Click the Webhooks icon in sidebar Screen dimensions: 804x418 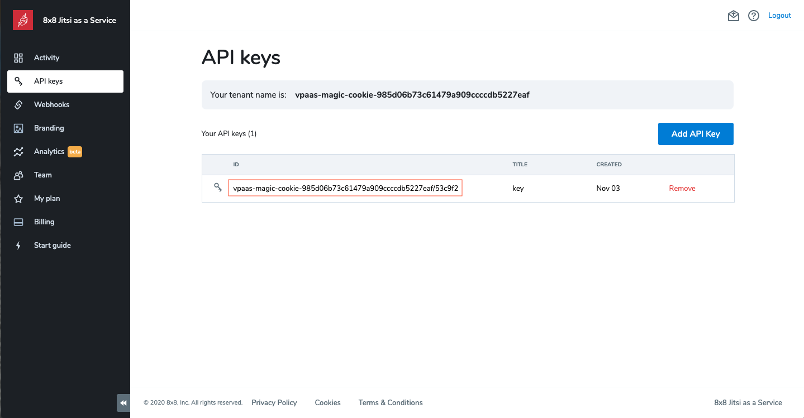pos(18,105)
